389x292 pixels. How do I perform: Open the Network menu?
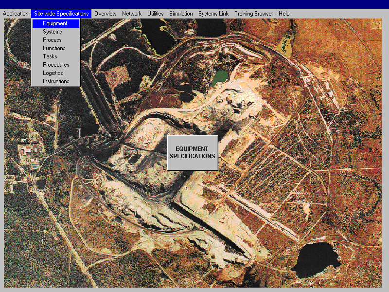[x=131, y=14]
